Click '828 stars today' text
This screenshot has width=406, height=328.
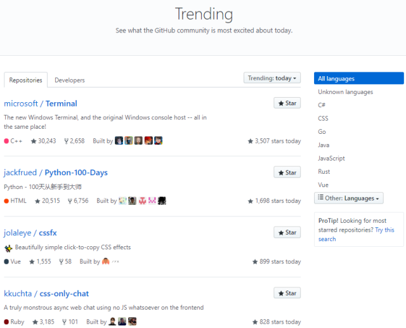click(x=277, y=322)
